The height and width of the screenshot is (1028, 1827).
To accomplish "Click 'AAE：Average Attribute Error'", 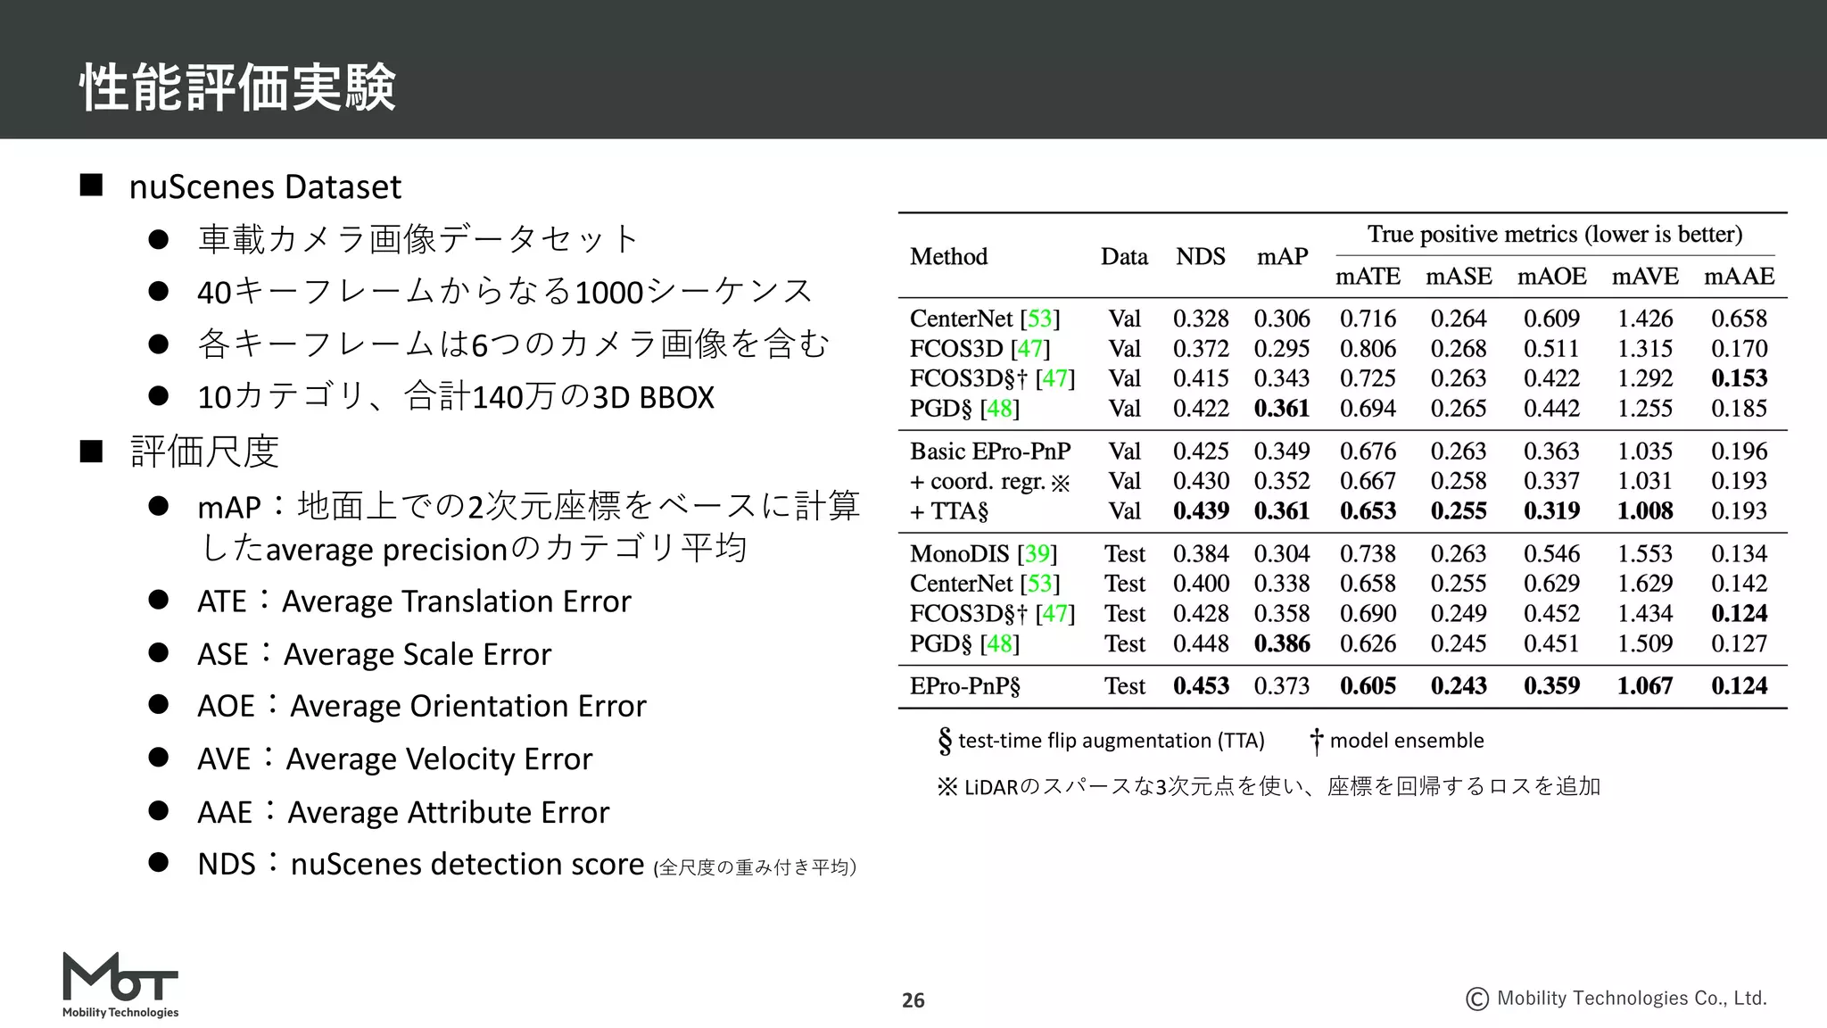I will coord(403,811).
